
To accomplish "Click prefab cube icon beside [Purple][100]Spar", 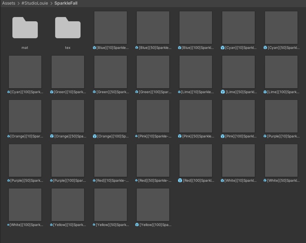I will 51,181.
